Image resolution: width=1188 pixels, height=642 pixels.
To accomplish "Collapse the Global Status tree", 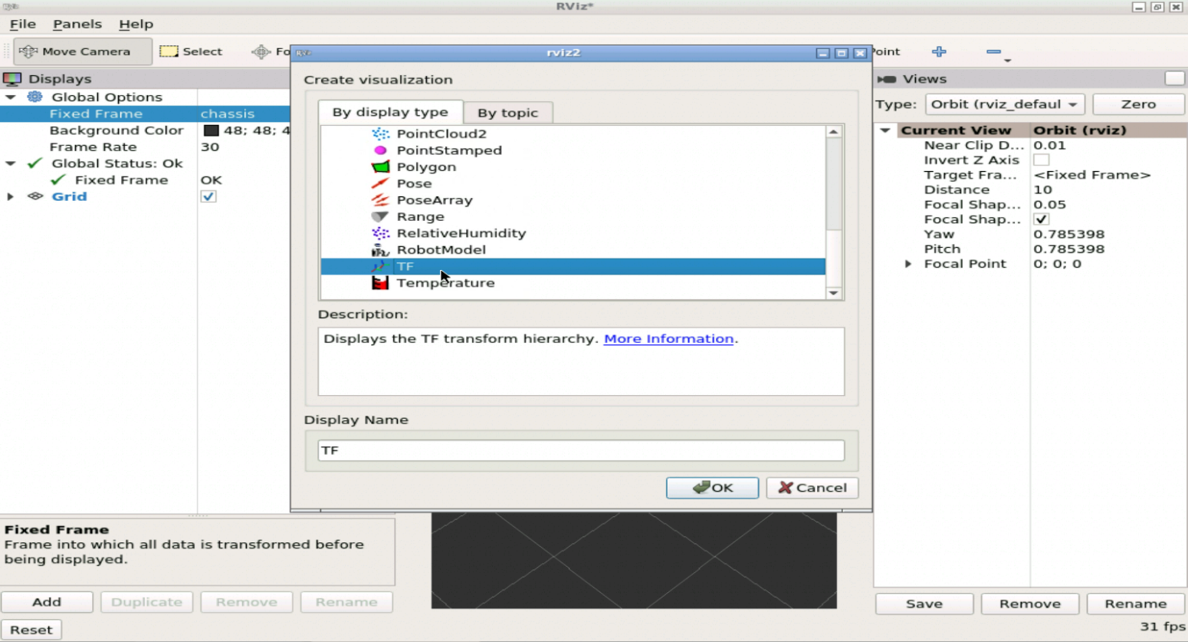I will 11,163.
